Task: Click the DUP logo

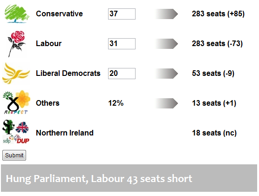Action: click(22, 139)
